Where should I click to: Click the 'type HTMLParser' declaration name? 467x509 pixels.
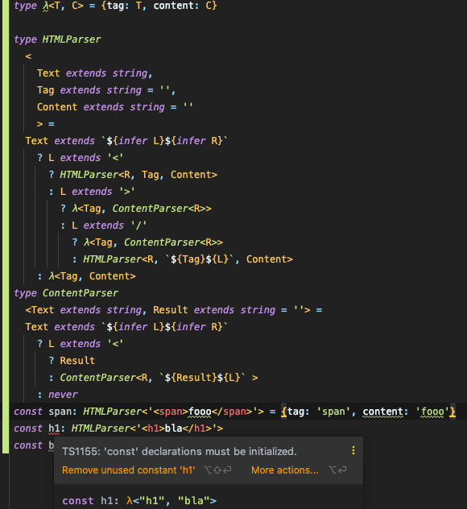tap(72, 39)
